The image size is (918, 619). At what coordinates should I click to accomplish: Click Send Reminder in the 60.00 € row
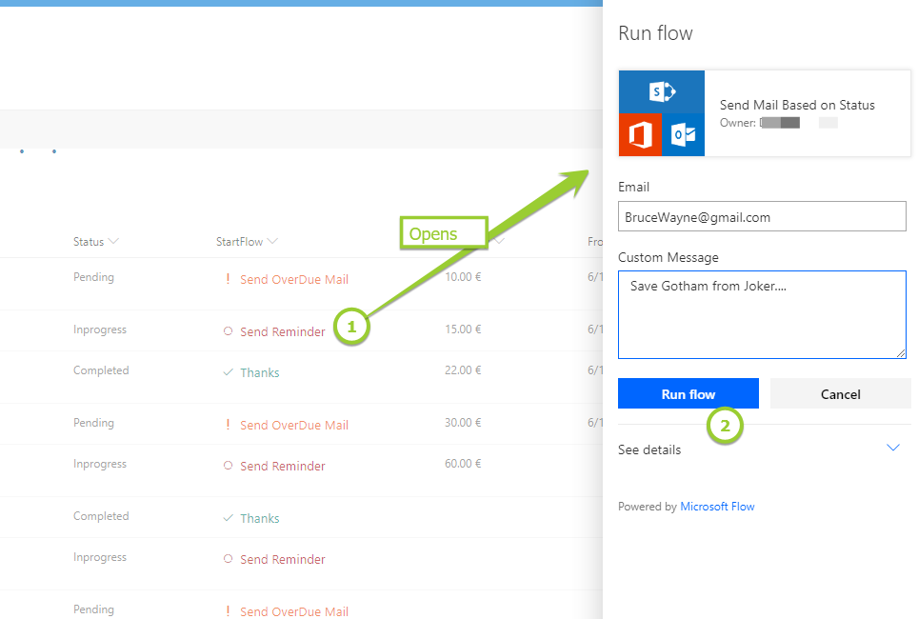tap(283, 467)
